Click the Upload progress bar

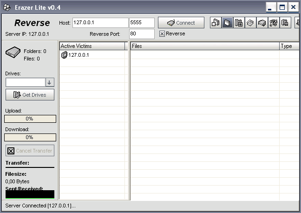coord(30,119)
